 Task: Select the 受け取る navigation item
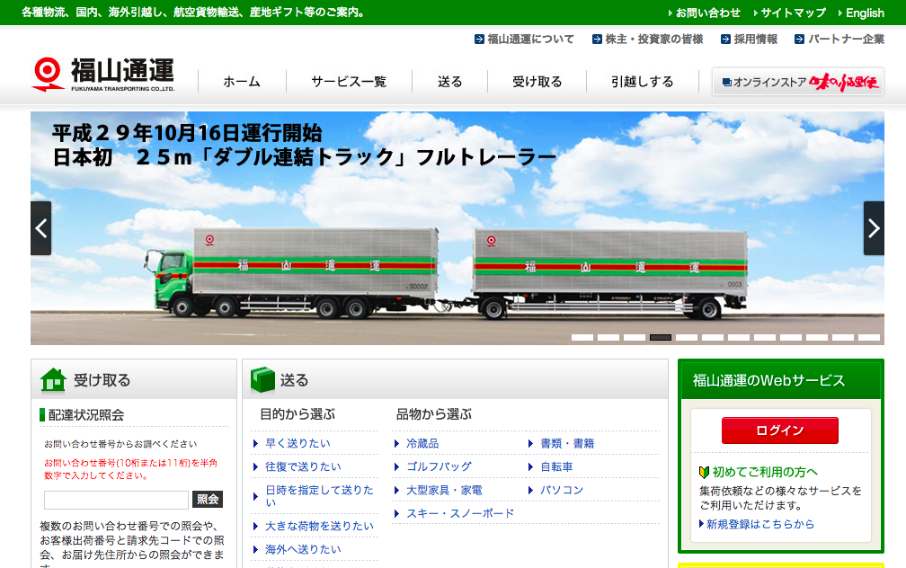pyautogui.click(x=537, y=82)
